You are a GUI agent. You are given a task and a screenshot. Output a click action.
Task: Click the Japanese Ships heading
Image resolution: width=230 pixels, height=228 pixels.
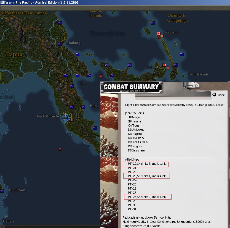(x=134, y=113)
